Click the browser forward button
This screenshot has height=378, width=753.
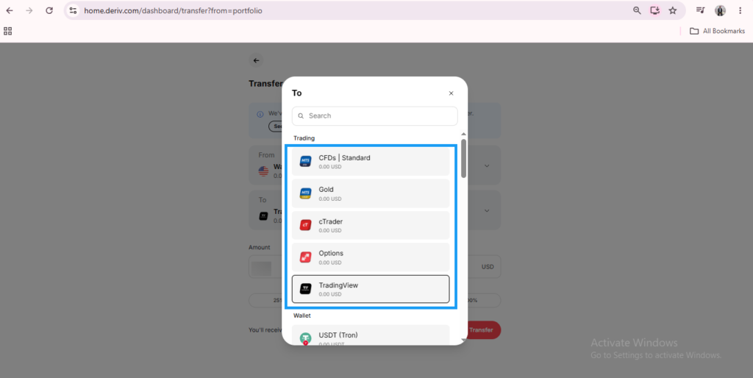pyautogui.click(x=29, y=10)
